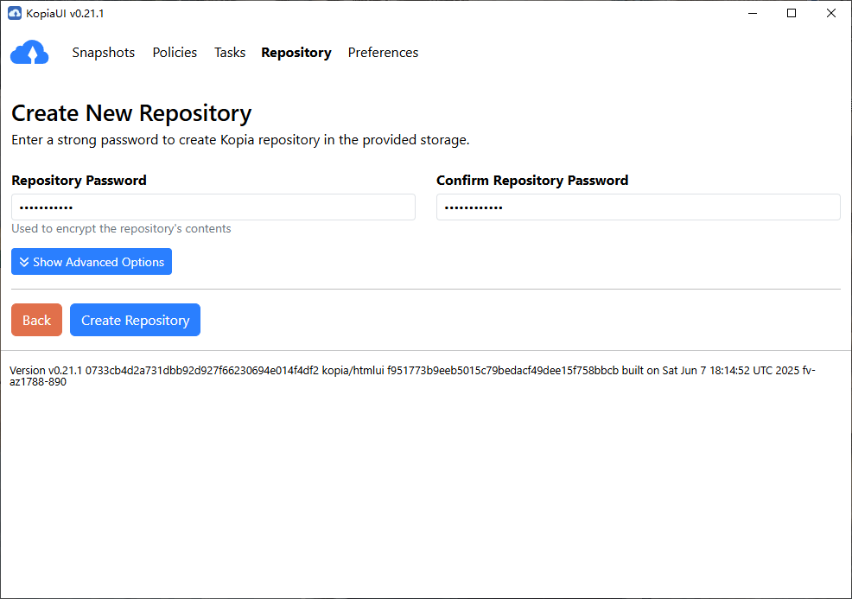Click the Confirm Repository Password field
The image size is (852, 599).
(x=638, y=207)
